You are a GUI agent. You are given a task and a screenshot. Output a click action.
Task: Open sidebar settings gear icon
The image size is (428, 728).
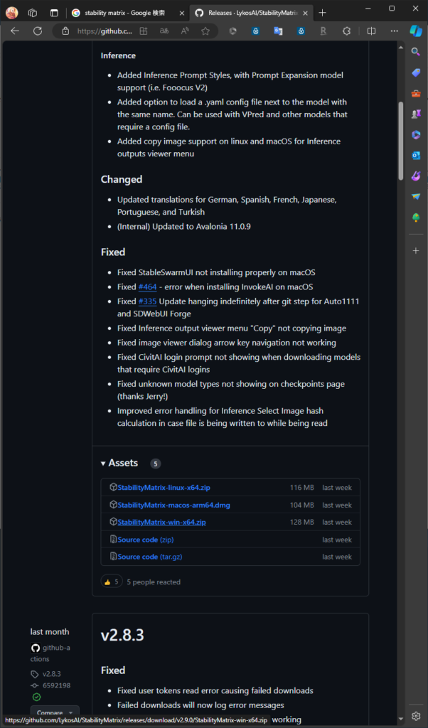click(416, 715)
